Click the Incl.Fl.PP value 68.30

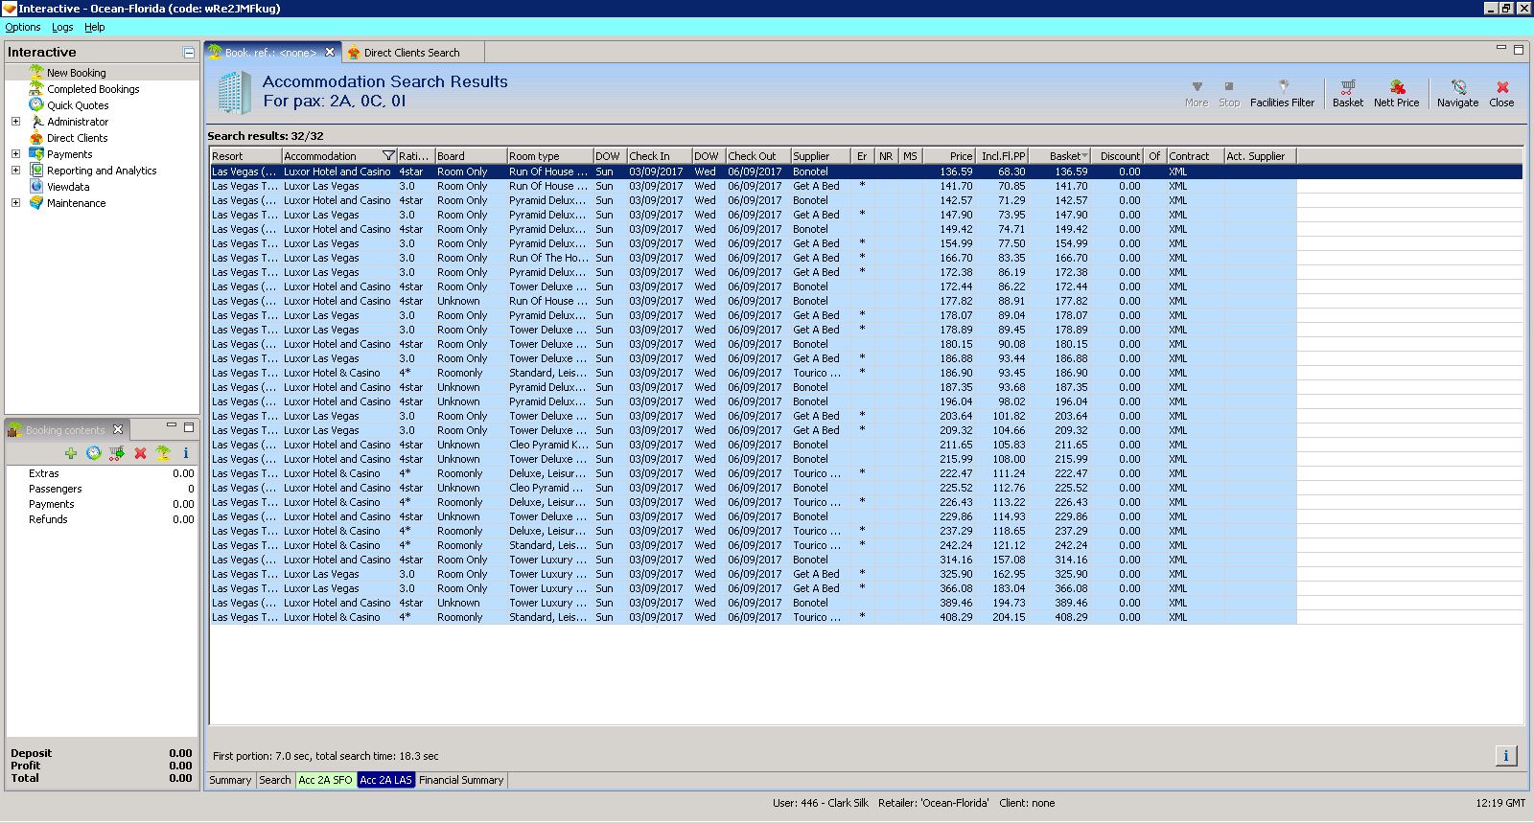(x=1011, y=172)
